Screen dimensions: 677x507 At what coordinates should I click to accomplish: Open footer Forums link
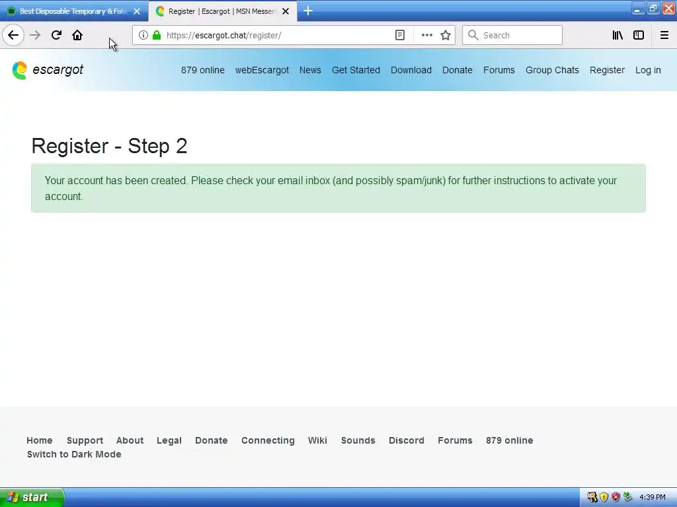point(455,440)
